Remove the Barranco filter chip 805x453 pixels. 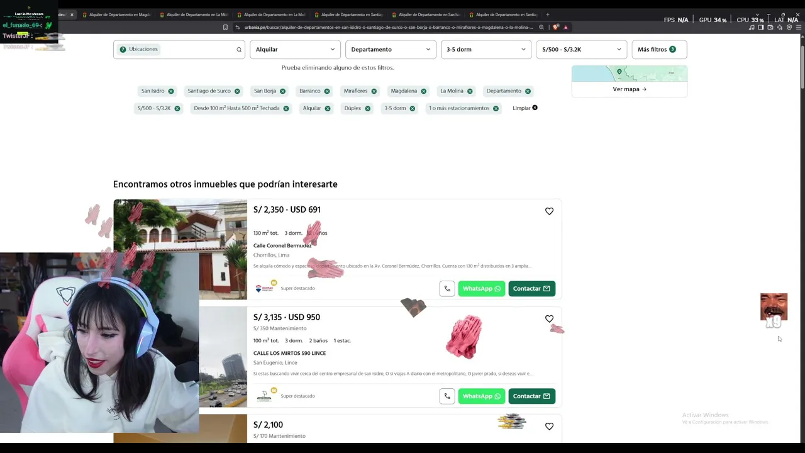click(x=327, y=91)
